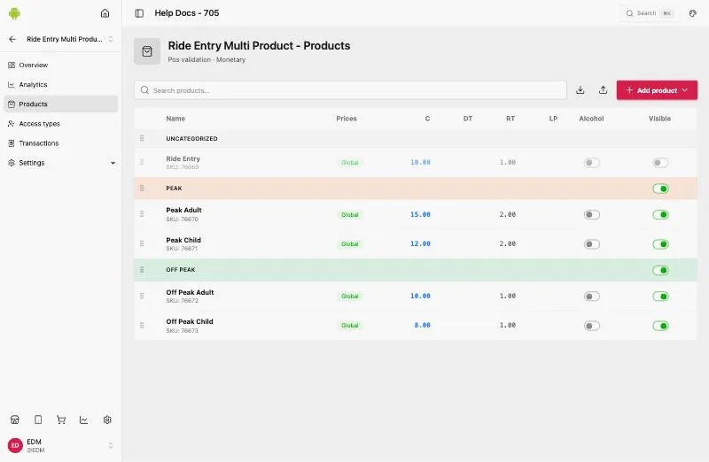Toggle Alcohol for Ride Entry
Image resolution: width=709 pixels, height=462 pixels.
(591, 163)
